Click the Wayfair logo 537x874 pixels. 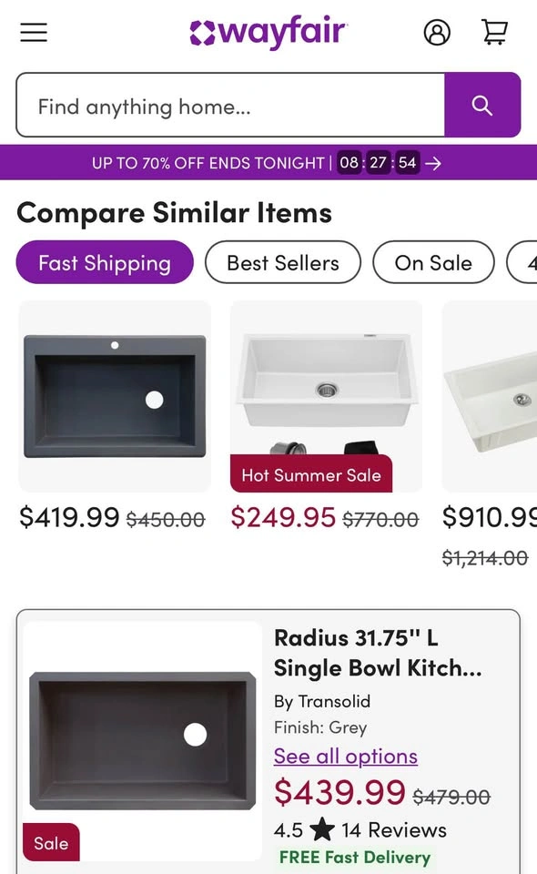click(268, 32)
